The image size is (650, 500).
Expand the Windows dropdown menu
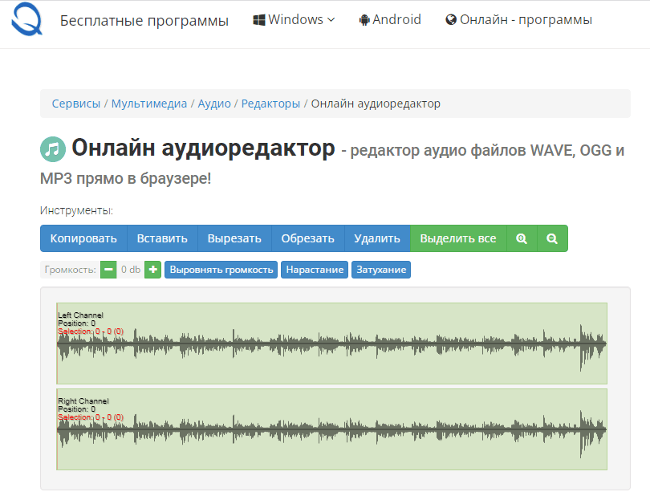[293, 19]
